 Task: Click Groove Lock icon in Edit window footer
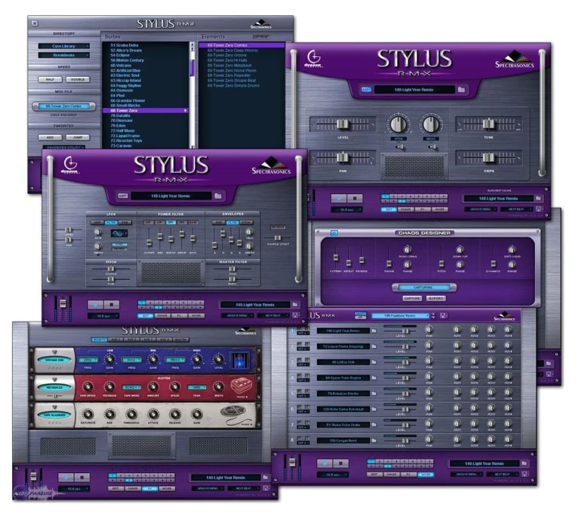295,315
